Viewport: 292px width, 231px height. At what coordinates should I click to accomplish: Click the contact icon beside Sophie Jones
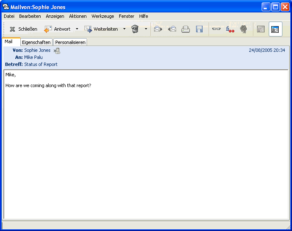57,51
